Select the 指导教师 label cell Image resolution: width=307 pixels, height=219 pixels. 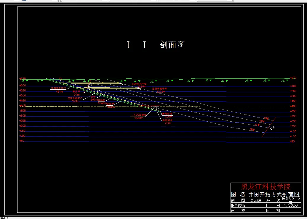[x=238, y=205]
